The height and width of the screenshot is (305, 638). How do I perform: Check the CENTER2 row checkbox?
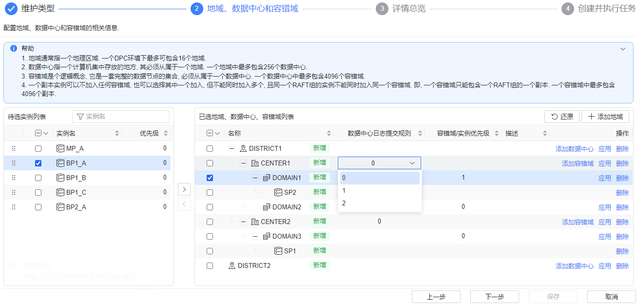210,222
